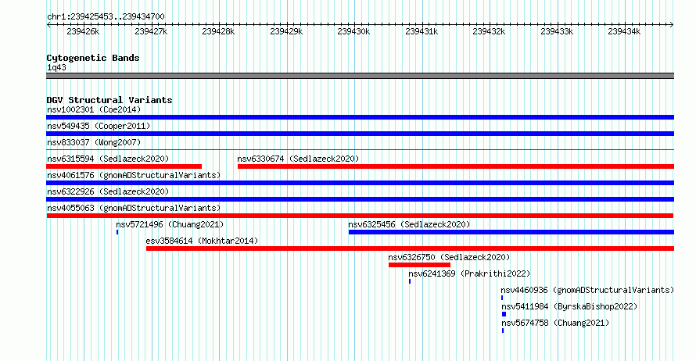Open nsv833037 (Wong2007) variant label
The height and width of the screenshot is (361, 696).
[94, 142]
